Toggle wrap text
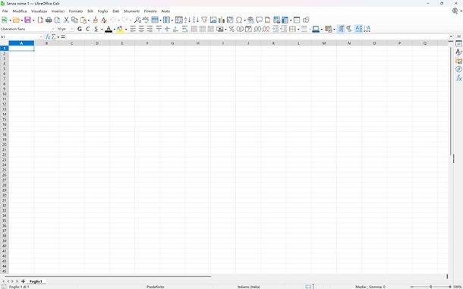Viewport: 463px width, 289px height. pyautogui.click(x=185, y=29)
